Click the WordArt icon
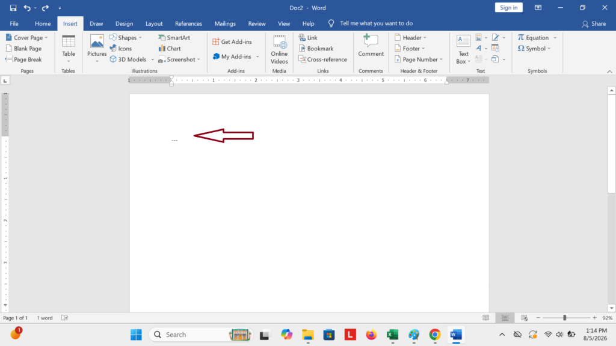616x346 pixels. click(478, 49)
